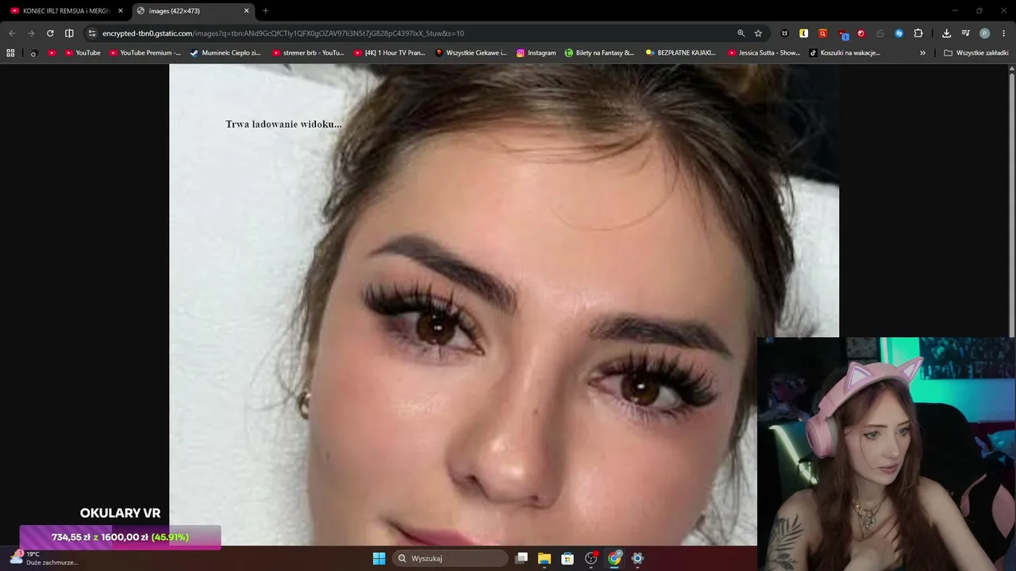Open the red circular extension
This screenshot has width=1016, height=571.
(861, 33)
